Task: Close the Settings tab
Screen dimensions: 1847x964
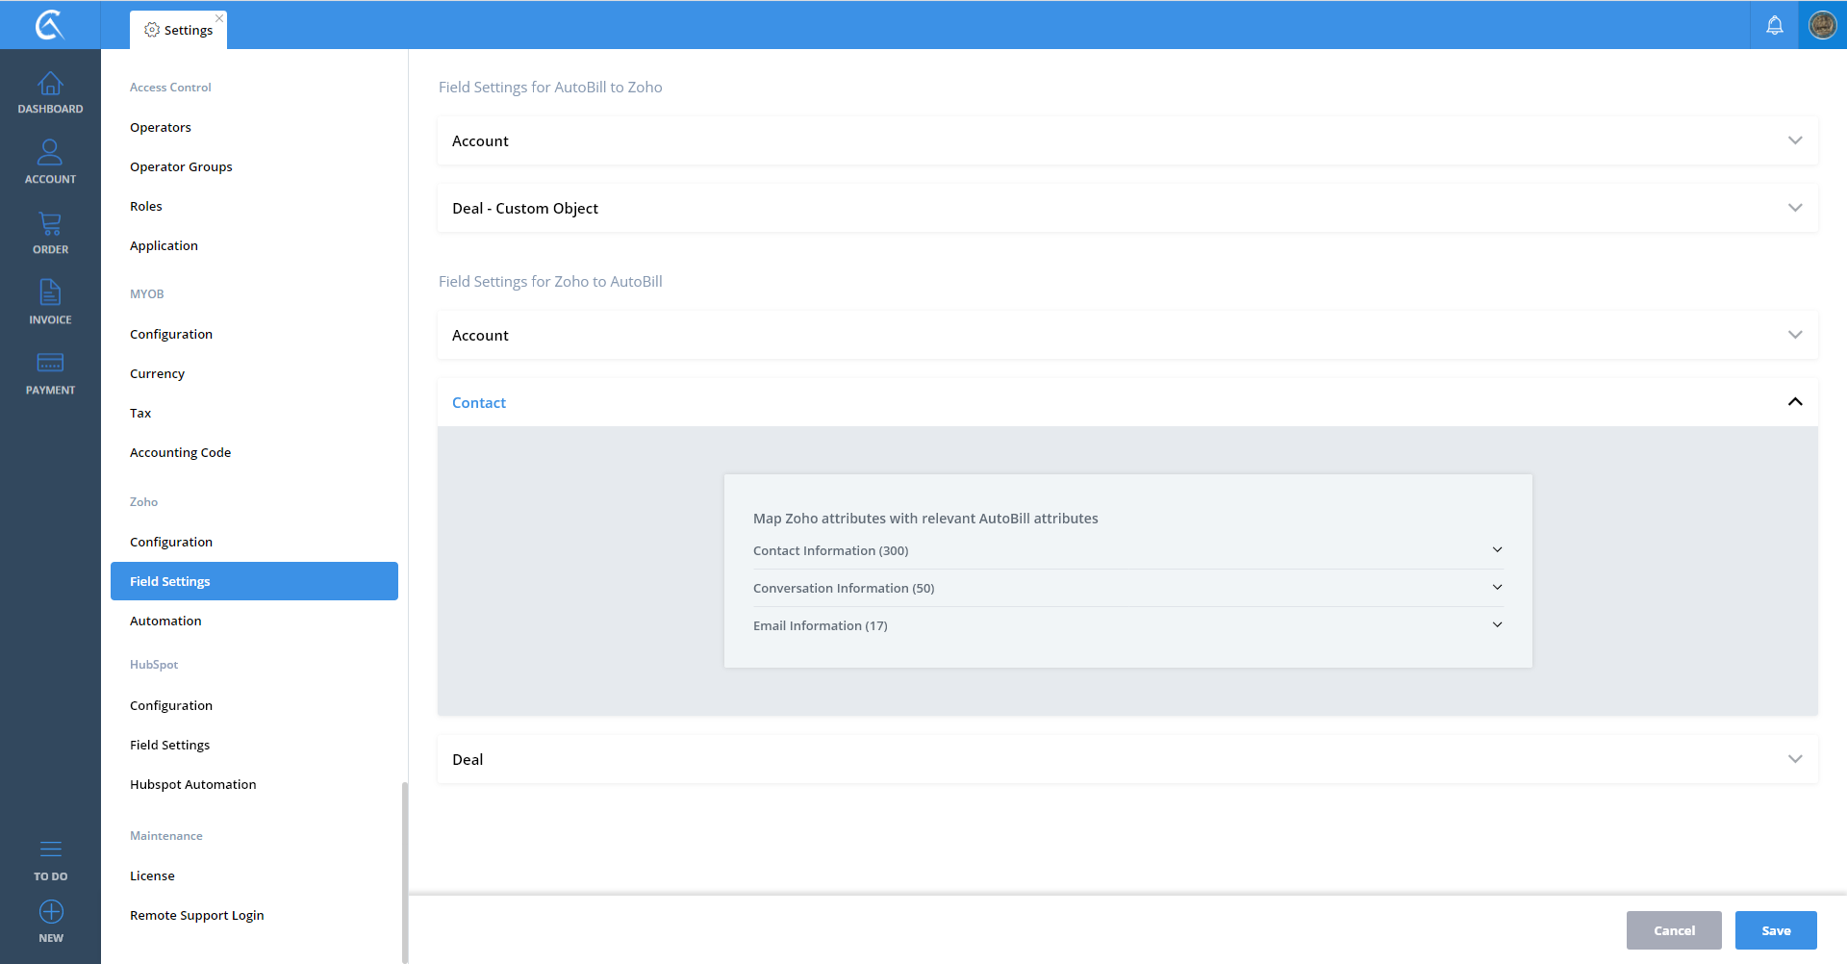Action: pyautogui.click(x=219, y=18)
